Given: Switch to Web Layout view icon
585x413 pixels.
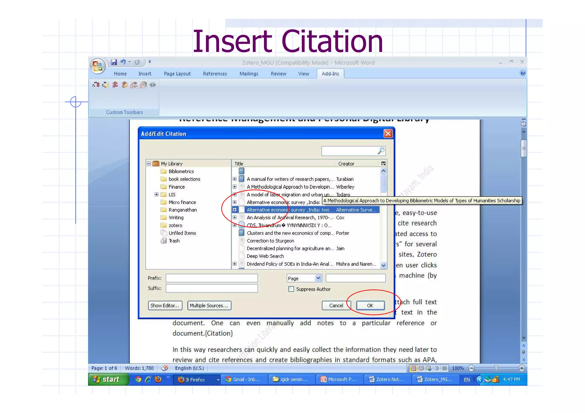Looking at the screenshot, I should click(x=429, y=368).
